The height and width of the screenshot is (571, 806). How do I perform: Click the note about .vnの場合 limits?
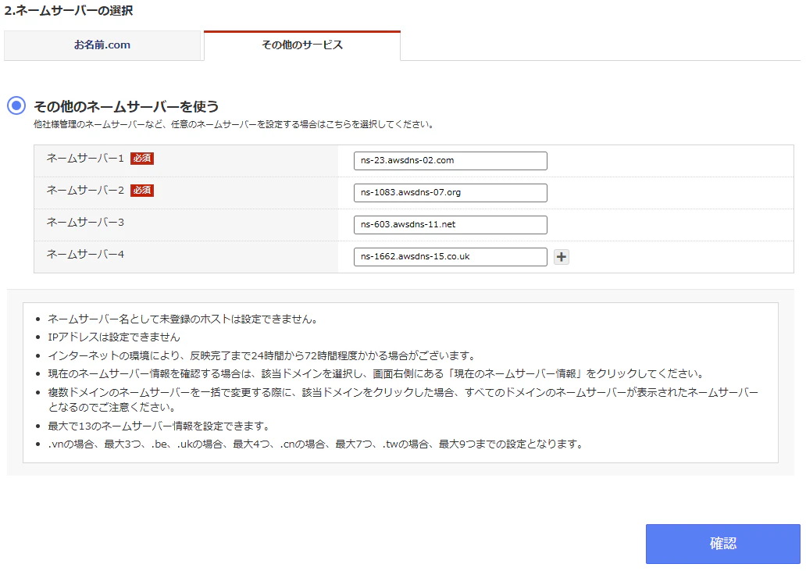[316, 444]
